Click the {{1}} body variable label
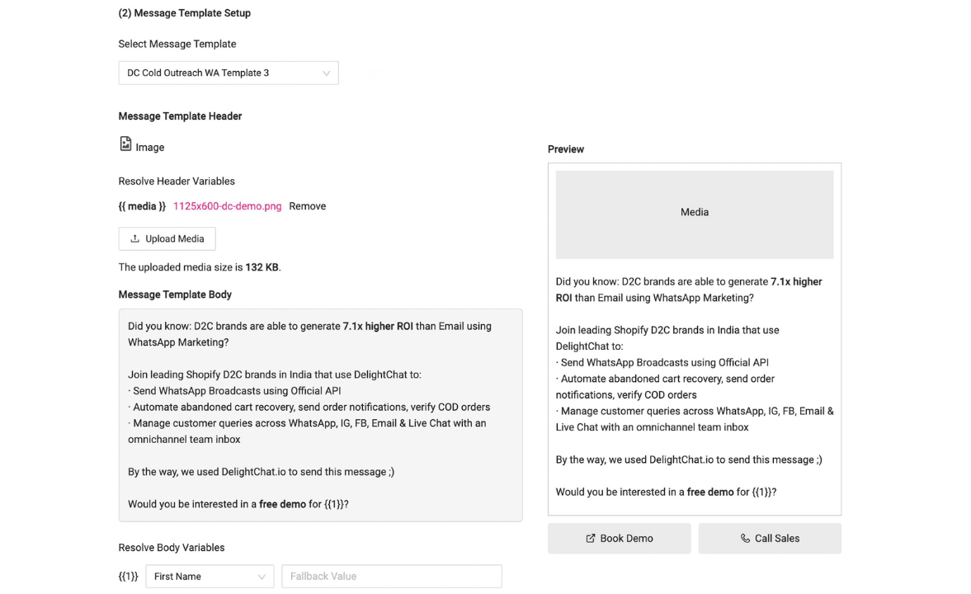The width and height of the screenshot is (971, 594). coord(128,577)
